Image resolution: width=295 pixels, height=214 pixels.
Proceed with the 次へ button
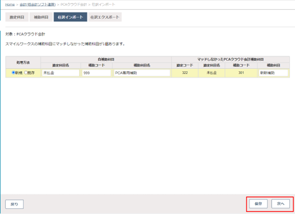click(x=280, y=204)
